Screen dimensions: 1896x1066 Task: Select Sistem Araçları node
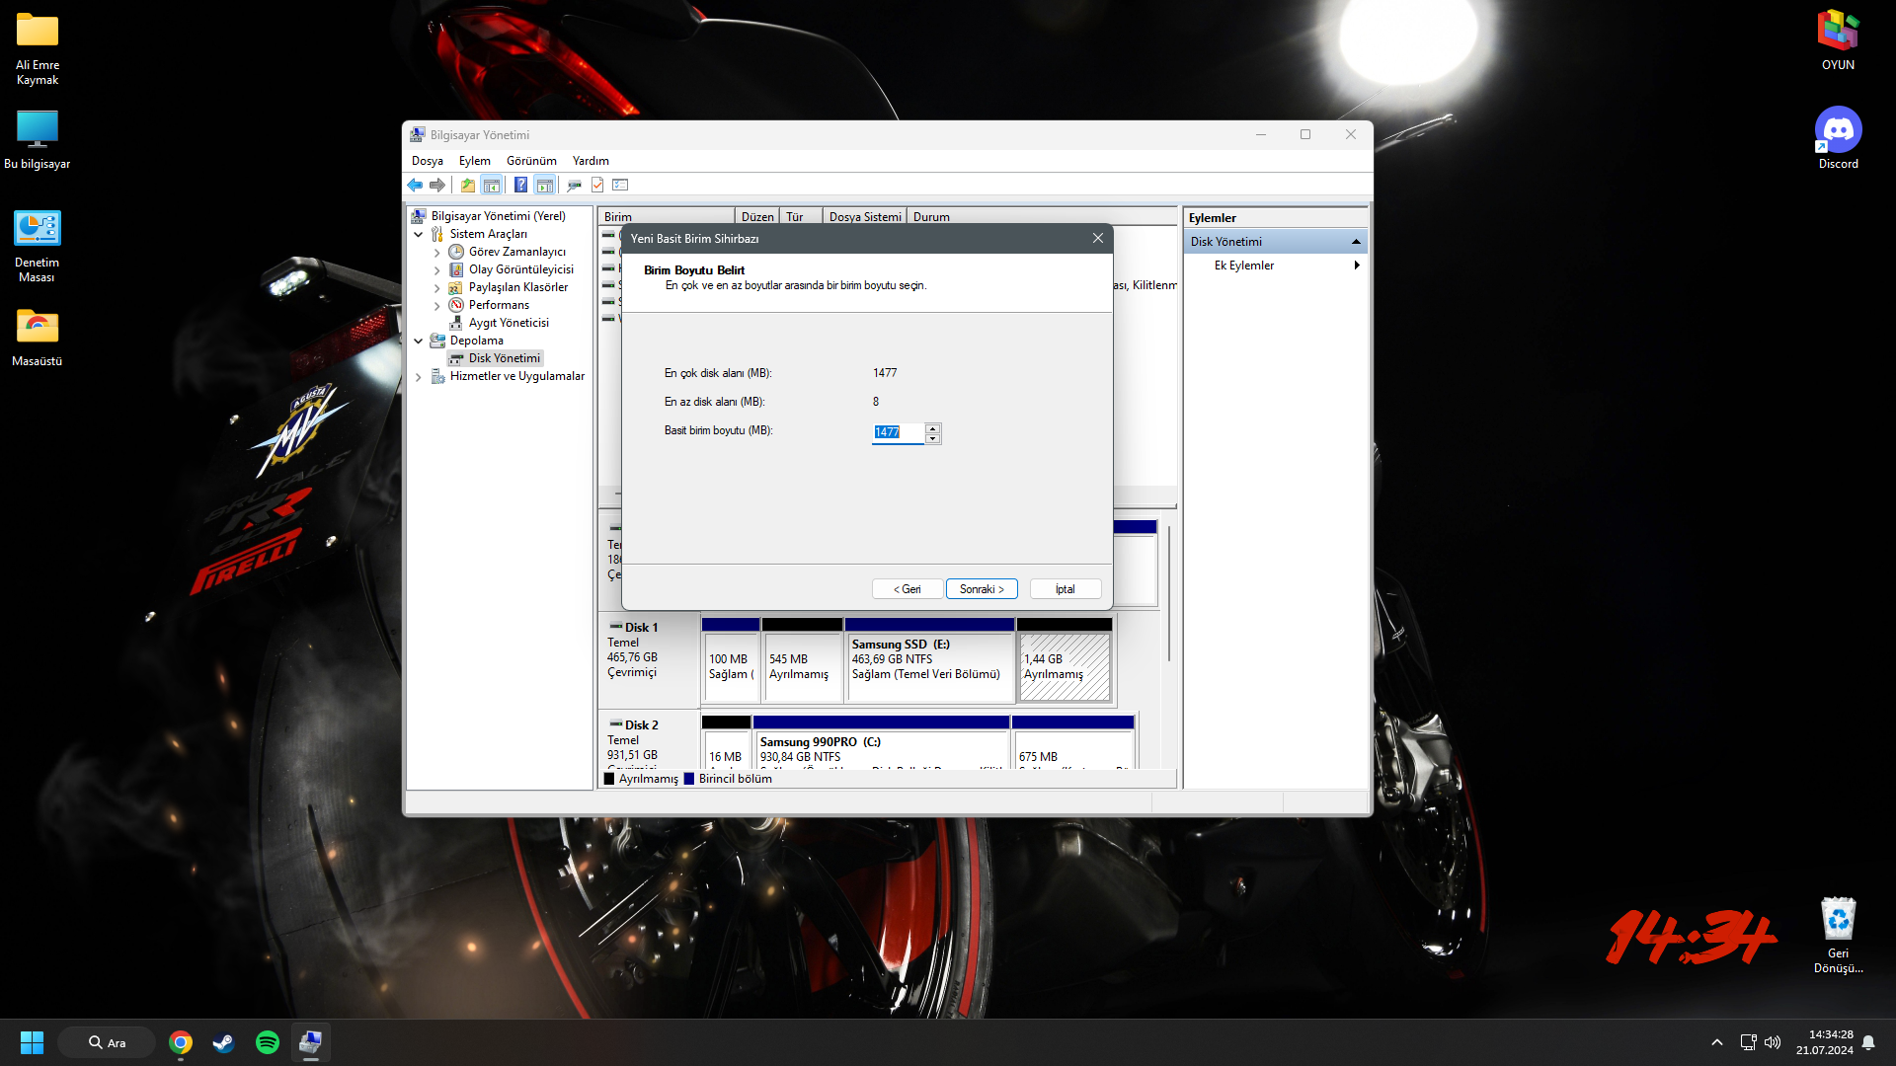pos(488,234)
